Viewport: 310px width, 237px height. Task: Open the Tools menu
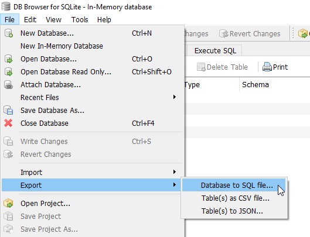point(80,19)
